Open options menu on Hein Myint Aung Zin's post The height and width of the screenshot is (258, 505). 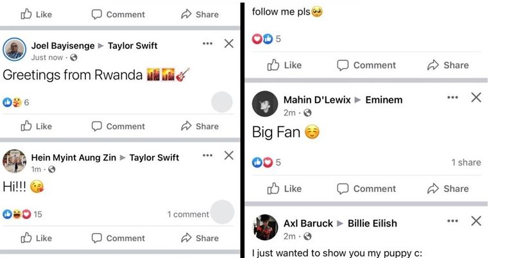click(x=207, y=155)
